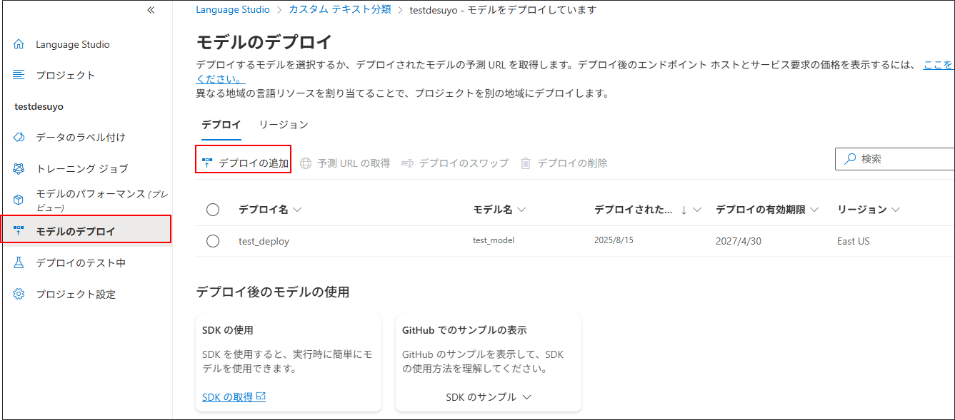Expand the SDK のサンプル dropdown
The height and width of the screenshot is (420, 955).
[x=489, y=397]
